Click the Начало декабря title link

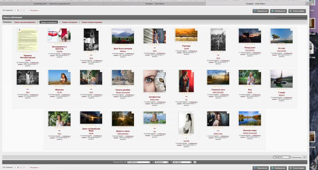point(123,90)
